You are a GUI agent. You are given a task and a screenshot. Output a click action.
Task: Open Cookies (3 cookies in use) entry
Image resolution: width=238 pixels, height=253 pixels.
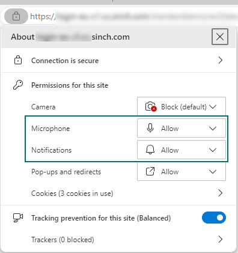72,194
